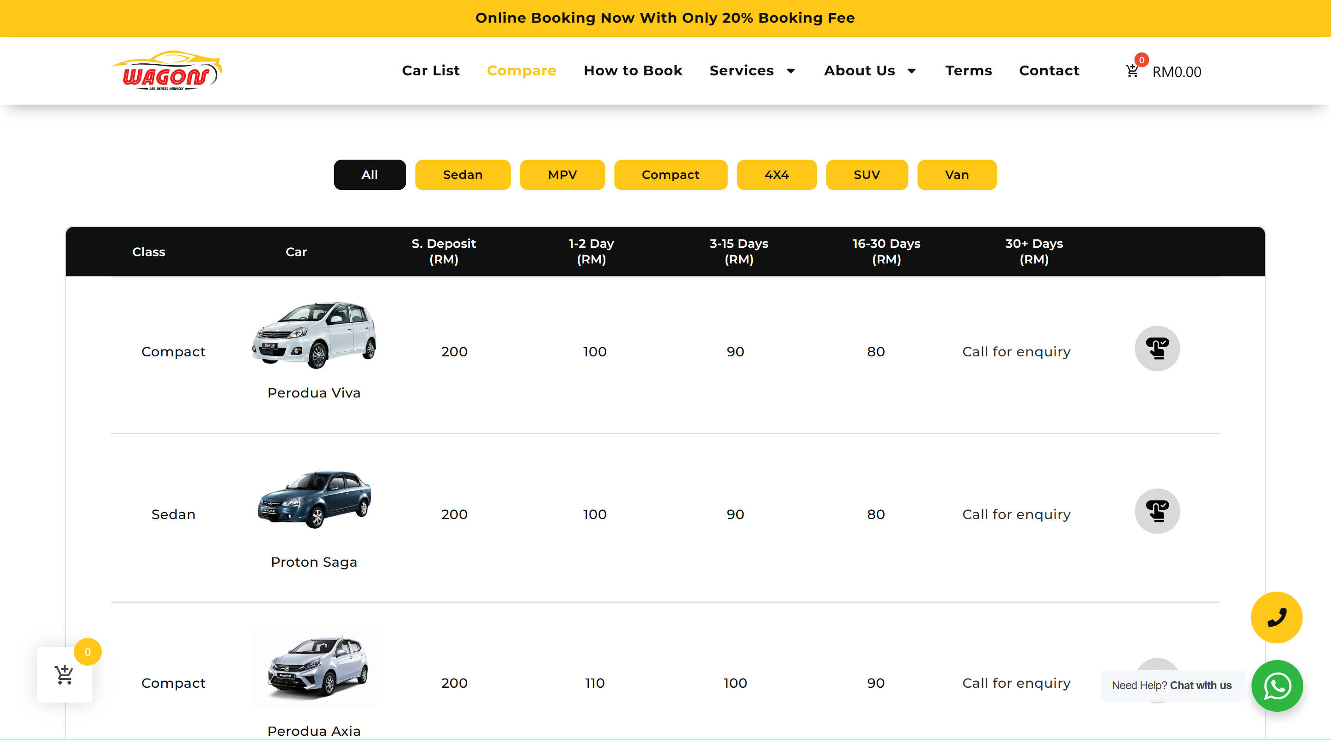Click Need Help? Chat with us label

click(x=1172, y=685)
